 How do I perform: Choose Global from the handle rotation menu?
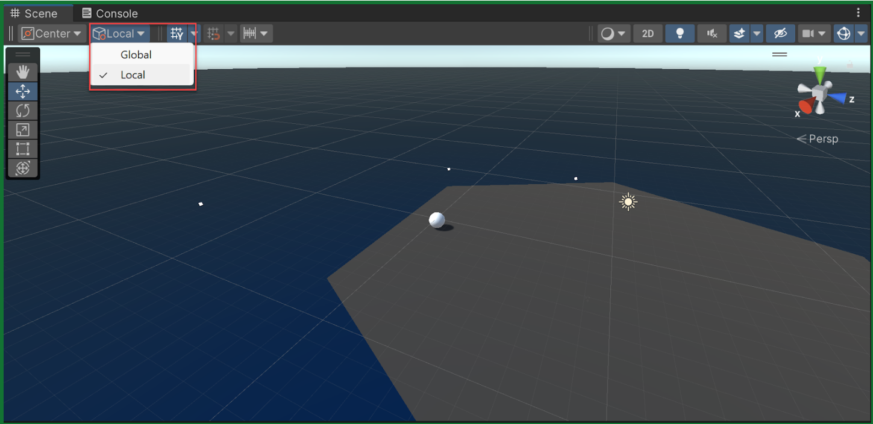pos(136,55)
